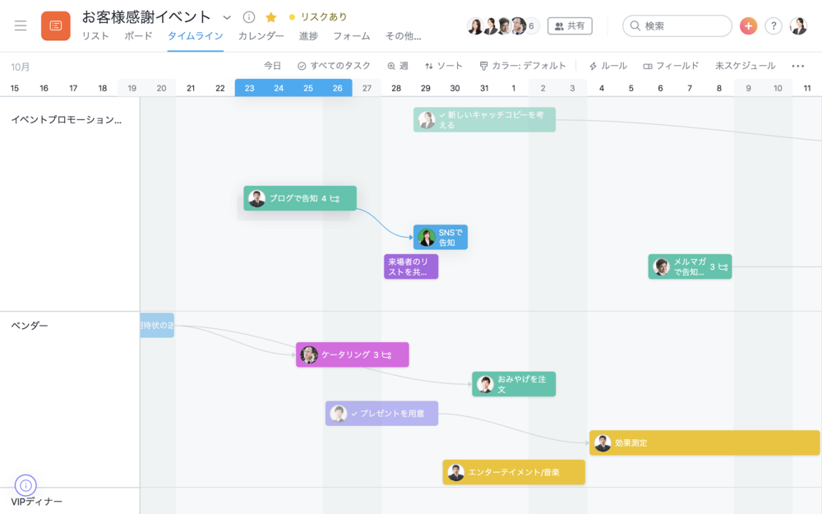Open the help question mark icon

(x=774, y=25)
